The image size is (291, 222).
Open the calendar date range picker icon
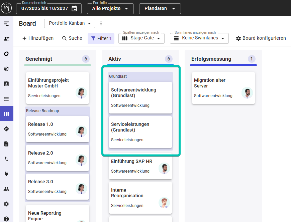(x=74, y=9)
